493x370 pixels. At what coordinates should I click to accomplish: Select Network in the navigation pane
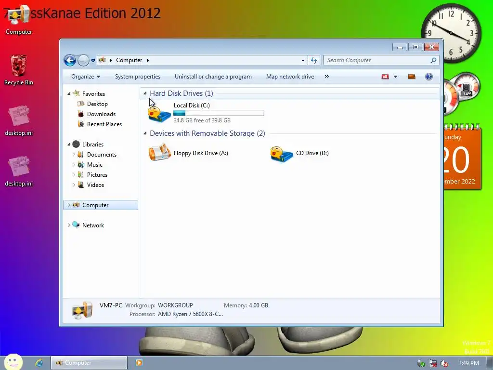click(x=93, y=225)
